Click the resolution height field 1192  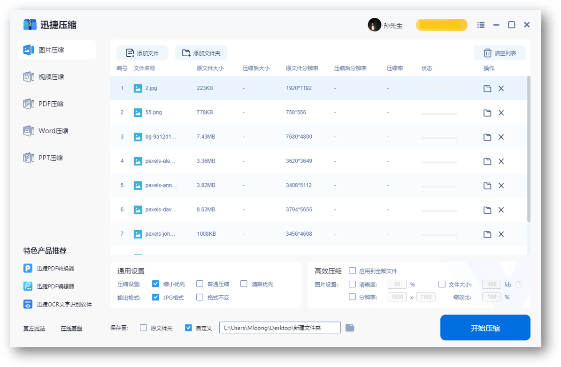[x=426, y=297]
